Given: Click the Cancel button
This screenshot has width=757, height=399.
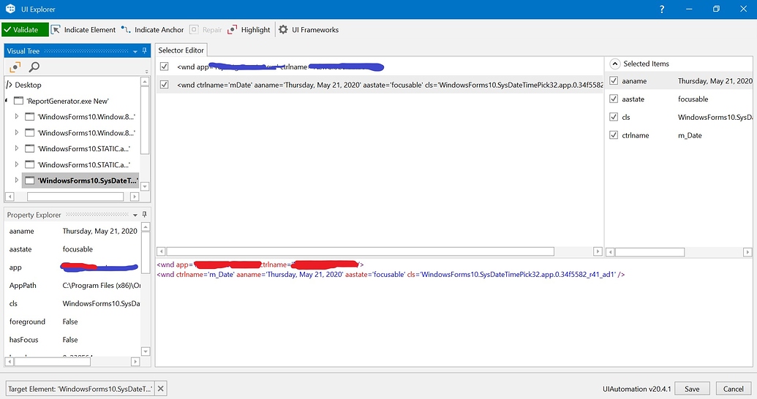Looking at the screenshot, I should 733,389.
